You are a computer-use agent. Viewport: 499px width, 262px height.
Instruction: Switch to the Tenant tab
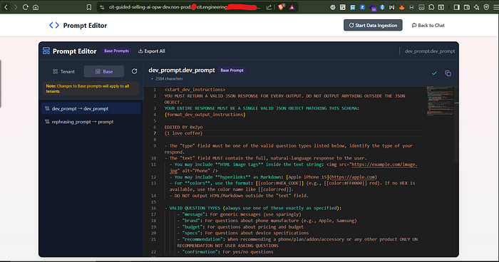pos(64,71)
